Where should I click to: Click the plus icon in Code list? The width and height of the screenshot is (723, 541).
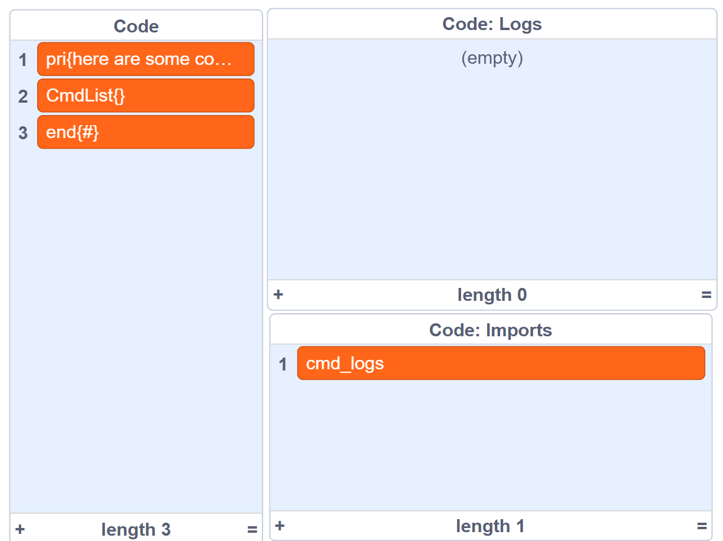[20, 529]
